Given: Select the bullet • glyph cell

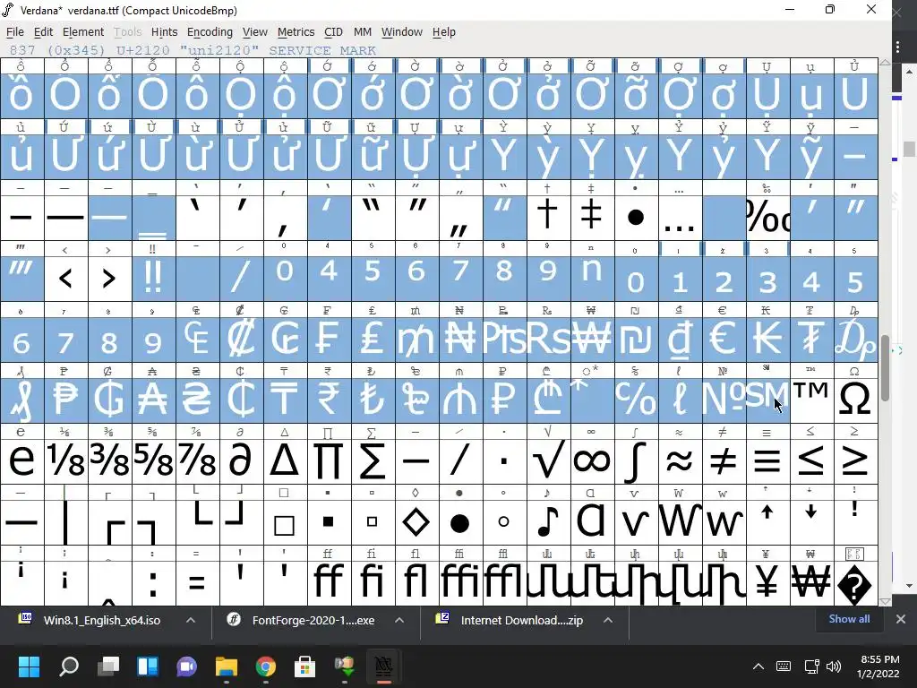Looking at the screenshot, I should pyautogui.click(x=636, y=218).
